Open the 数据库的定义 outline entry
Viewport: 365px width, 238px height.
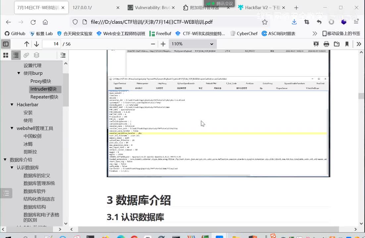(37, 176)
